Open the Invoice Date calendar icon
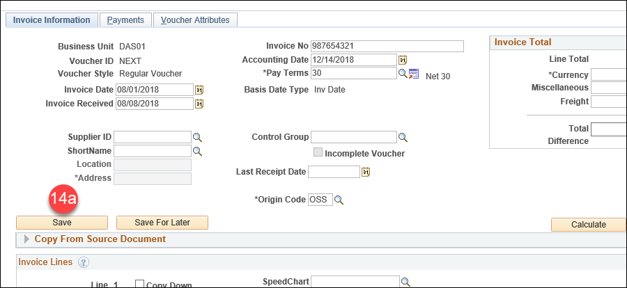627x288 pixels. [x=199, y=90]
